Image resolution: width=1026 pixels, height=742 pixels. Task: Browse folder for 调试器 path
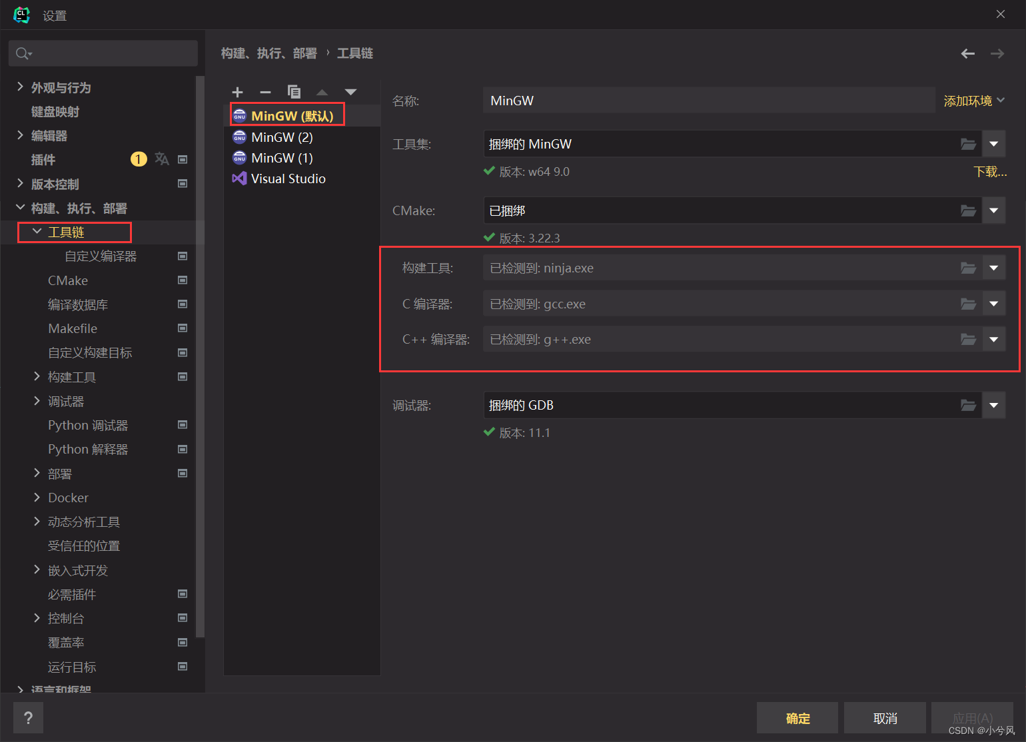click(968, 405)
